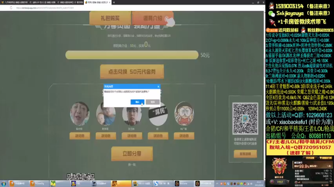Click the 或+V: xiaobaokefu1 text
Screen dimensions: 334x187
(299, 122)
